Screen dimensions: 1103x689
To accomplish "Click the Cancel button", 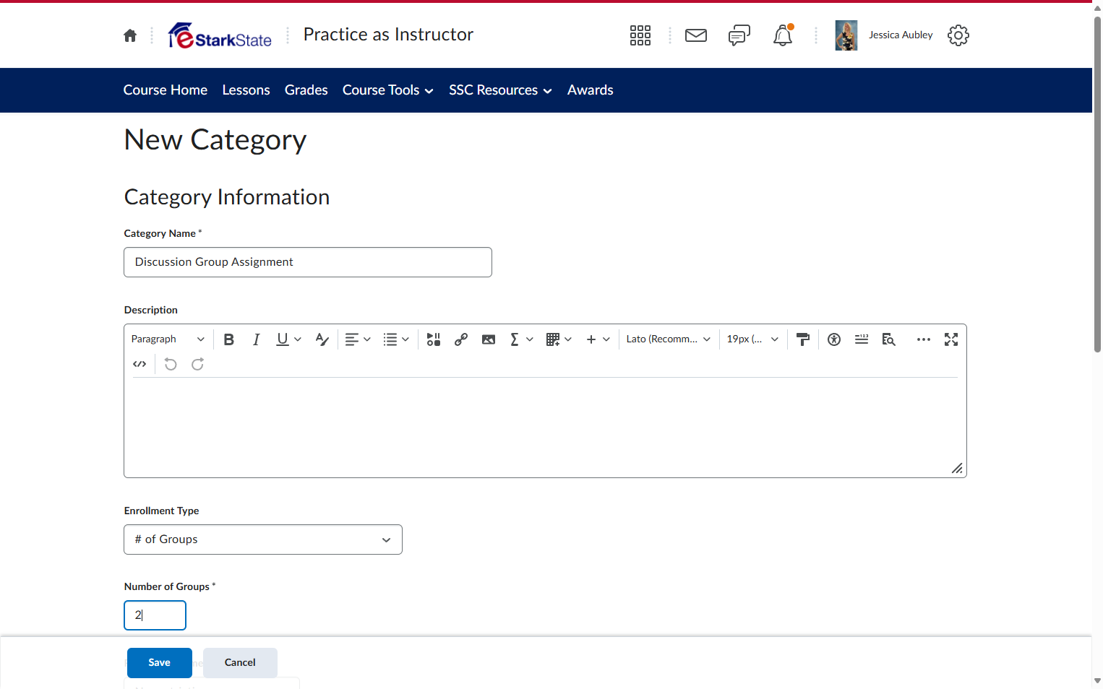I will 240,663.
